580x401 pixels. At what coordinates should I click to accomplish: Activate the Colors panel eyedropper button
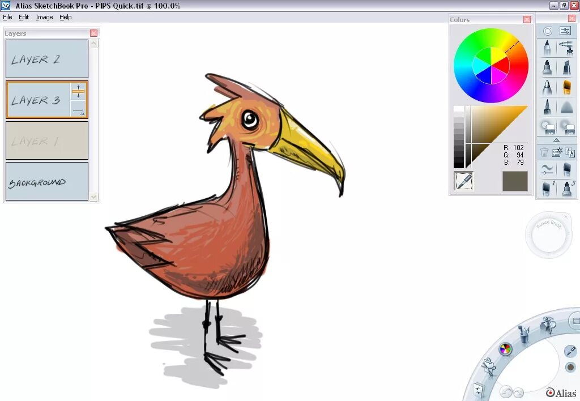(x=463, y=181)
